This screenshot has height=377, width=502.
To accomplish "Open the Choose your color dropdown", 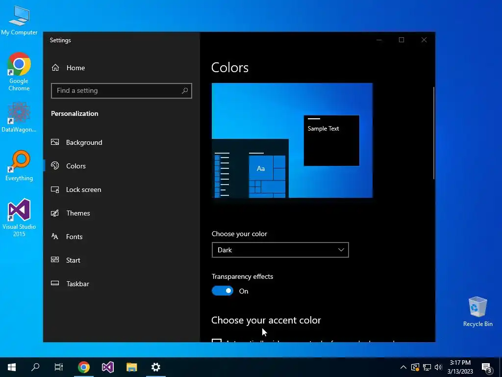I will (x=280, y=250).
